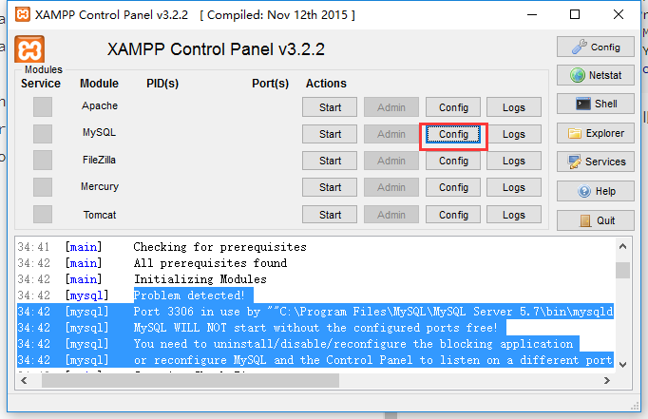Open Config for Mercury
648x419 pixels.
[x=453, y=187]
